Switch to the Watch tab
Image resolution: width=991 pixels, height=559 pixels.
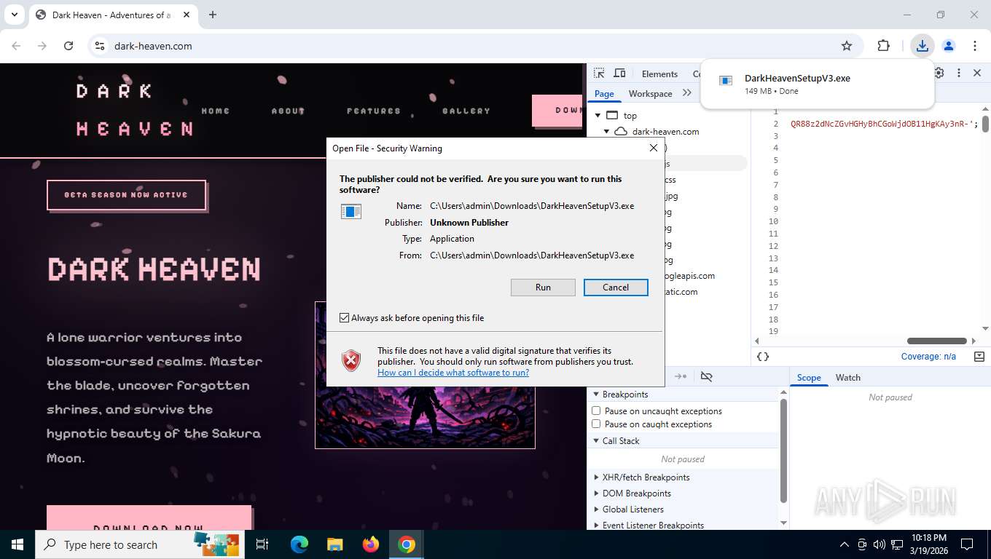pos(847,378)
